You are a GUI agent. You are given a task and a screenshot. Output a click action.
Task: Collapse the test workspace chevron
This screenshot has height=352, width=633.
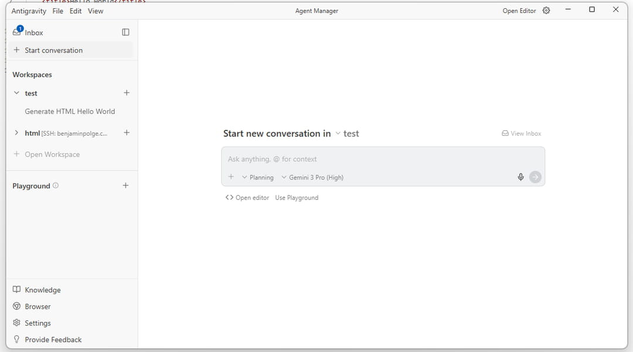(x=16, y=93)
